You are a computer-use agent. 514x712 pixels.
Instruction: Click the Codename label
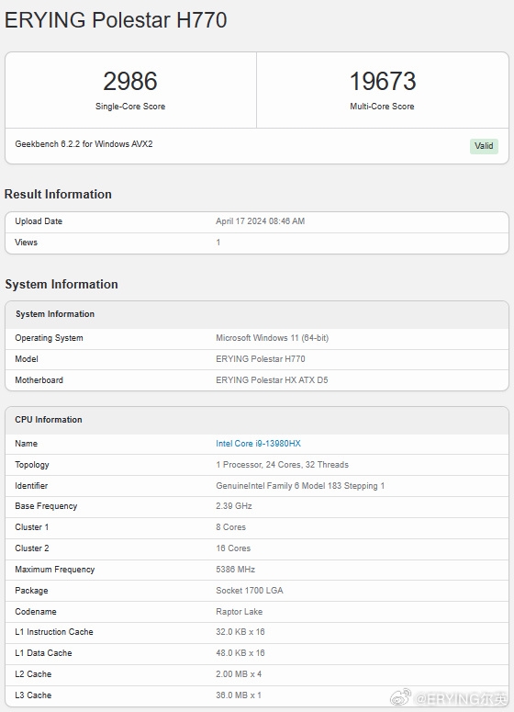[36, 612]
